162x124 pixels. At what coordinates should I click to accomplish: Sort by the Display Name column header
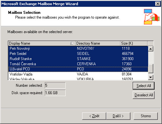point(42,43)
